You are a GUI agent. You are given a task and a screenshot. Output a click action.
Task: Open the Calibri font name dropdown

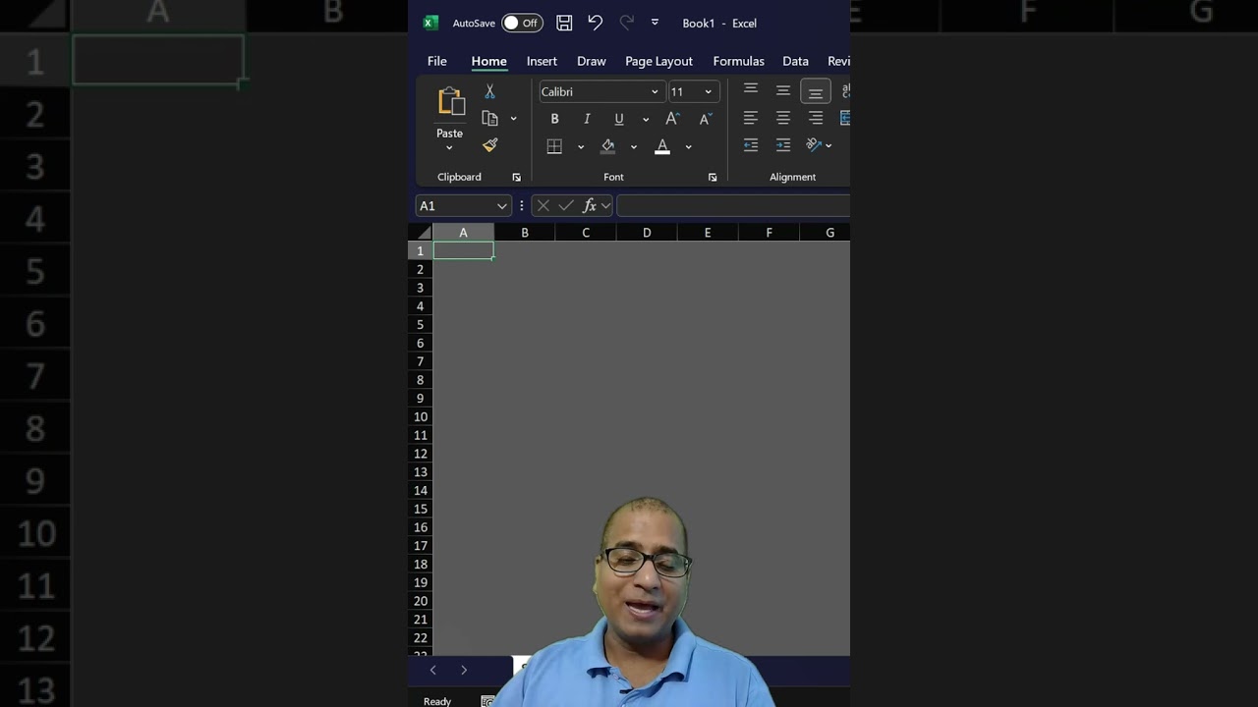654,92
